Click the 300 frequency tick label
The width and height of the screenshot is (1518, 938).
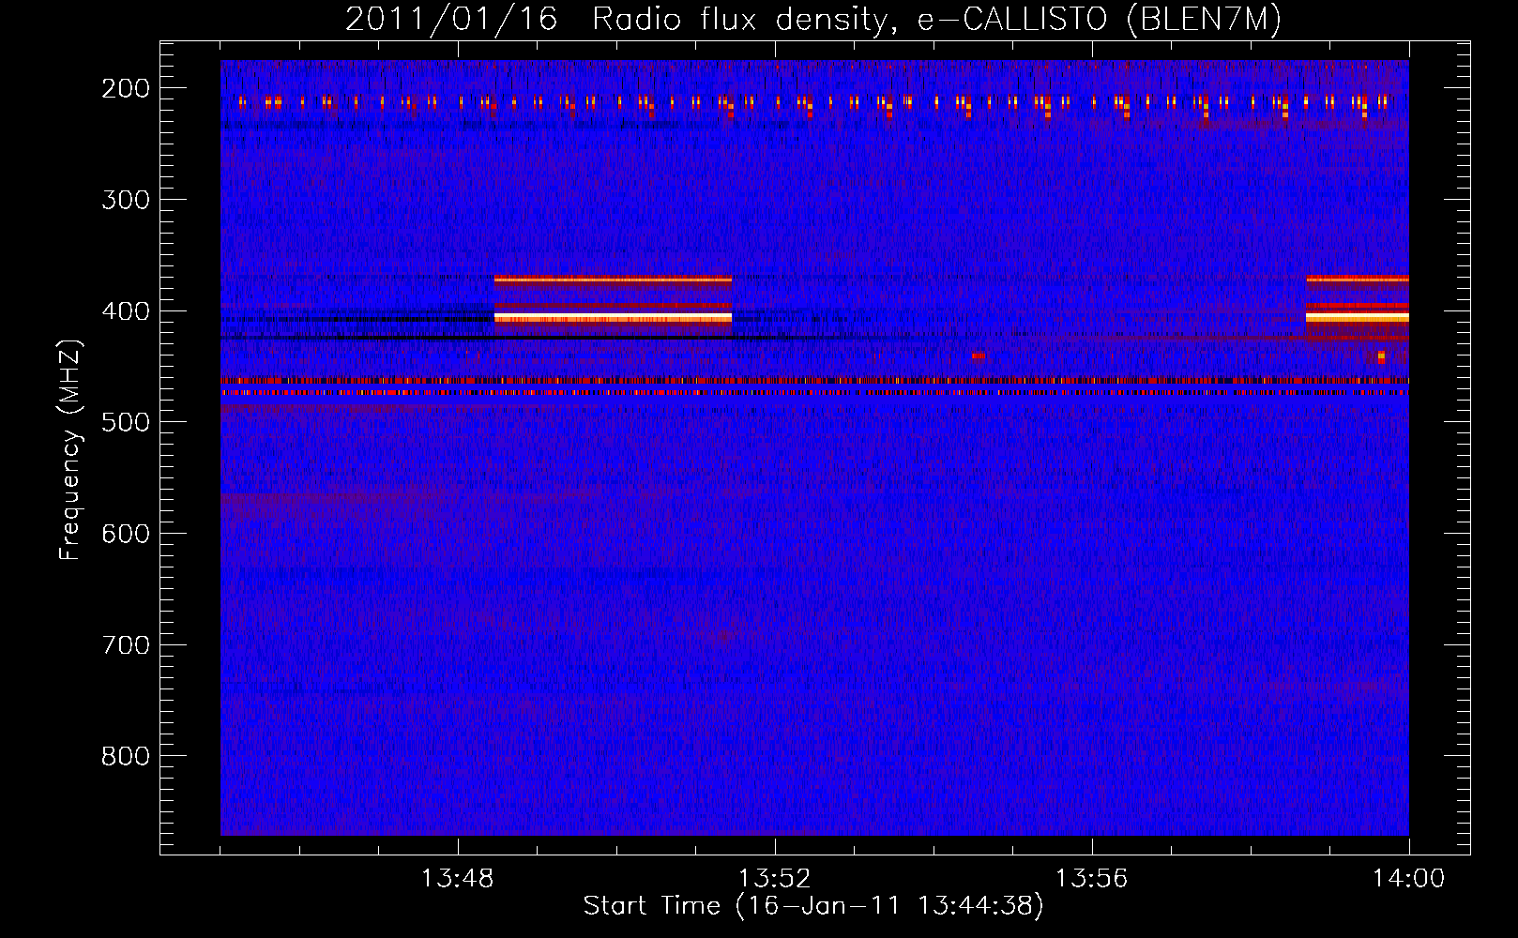[x=126, y=200]
